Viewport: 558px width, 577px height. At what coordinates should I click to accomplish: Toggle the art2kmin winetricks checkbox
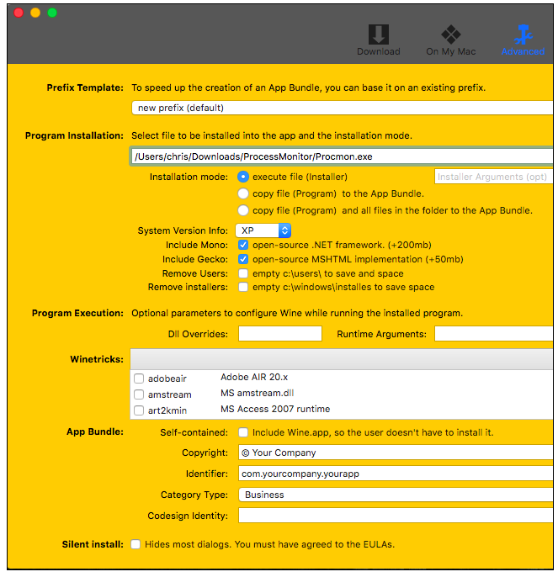139,410
